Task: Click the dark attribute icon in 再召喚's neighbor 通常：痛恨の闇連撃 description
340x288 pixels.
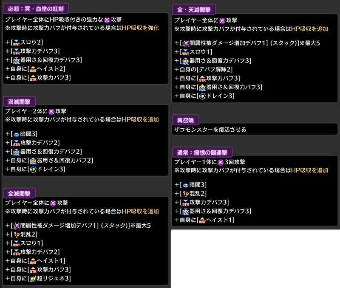Action: coord(220,162)
